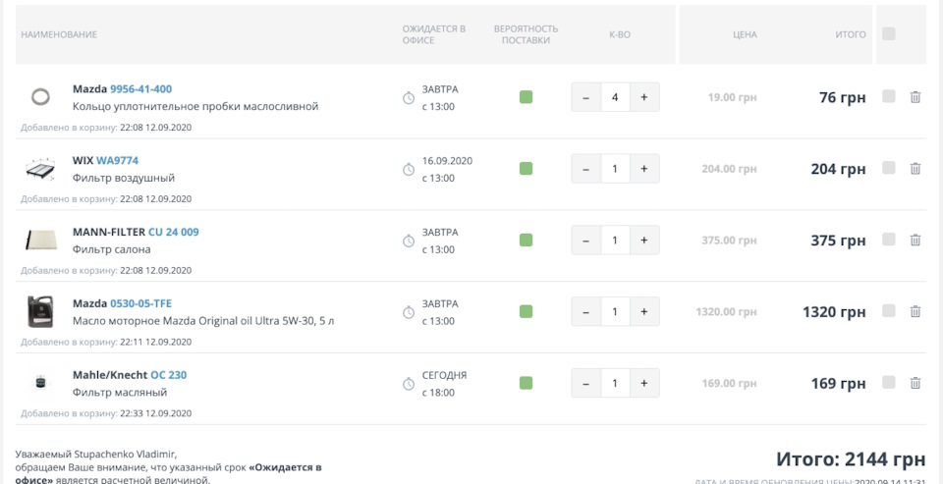Viewport: 943px width, 484px height.
Task: Click trash icon for MANN-FILTER CU 24 009
Action: click(915, 240)
